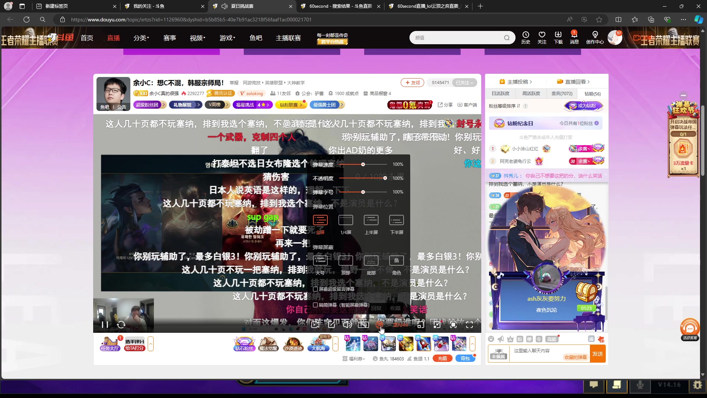Toggle 角色 danmaku blocking option
Screen dimensions: 707x398
397,265
